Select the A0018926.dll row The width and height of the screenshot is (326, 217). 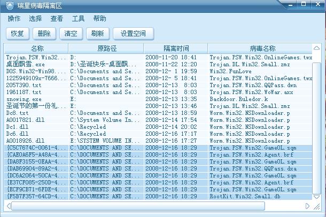[x=158, y=141]
